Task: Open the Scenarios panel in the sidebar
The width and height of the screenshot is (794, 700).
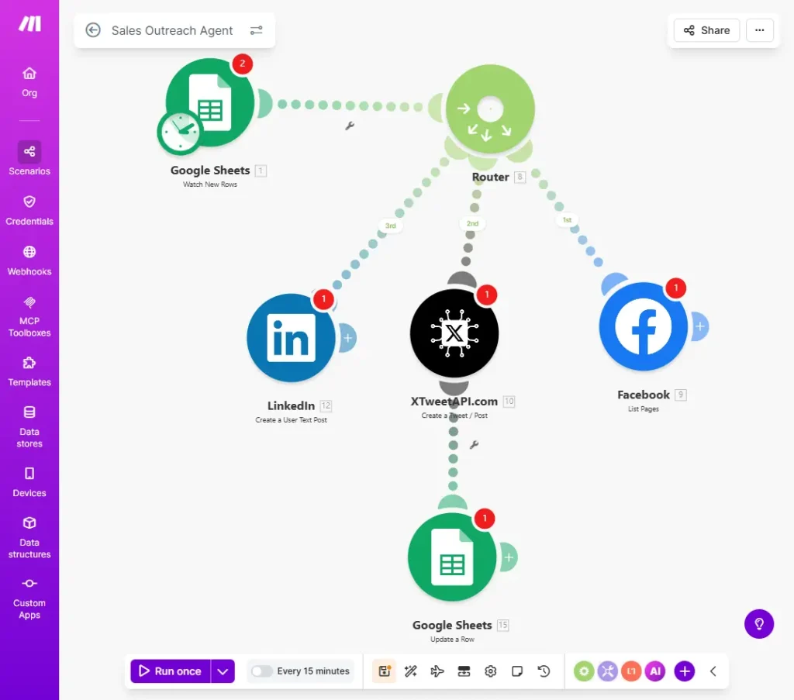Action: point(29,159)
